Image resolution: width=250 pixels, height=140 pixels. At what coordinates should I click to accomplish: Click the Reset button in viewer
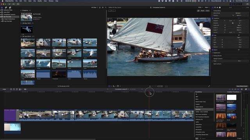[x=202, y=10]
